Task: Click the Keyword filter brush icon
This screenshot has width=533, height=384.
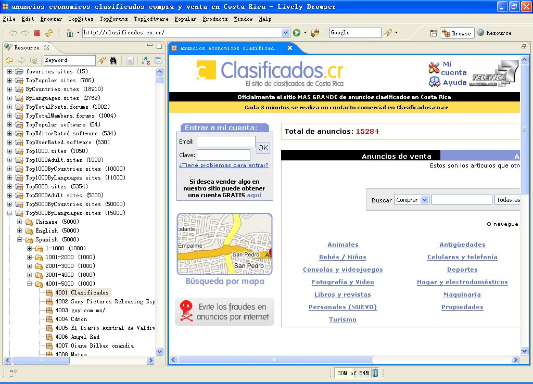Action: click(101, 60)
